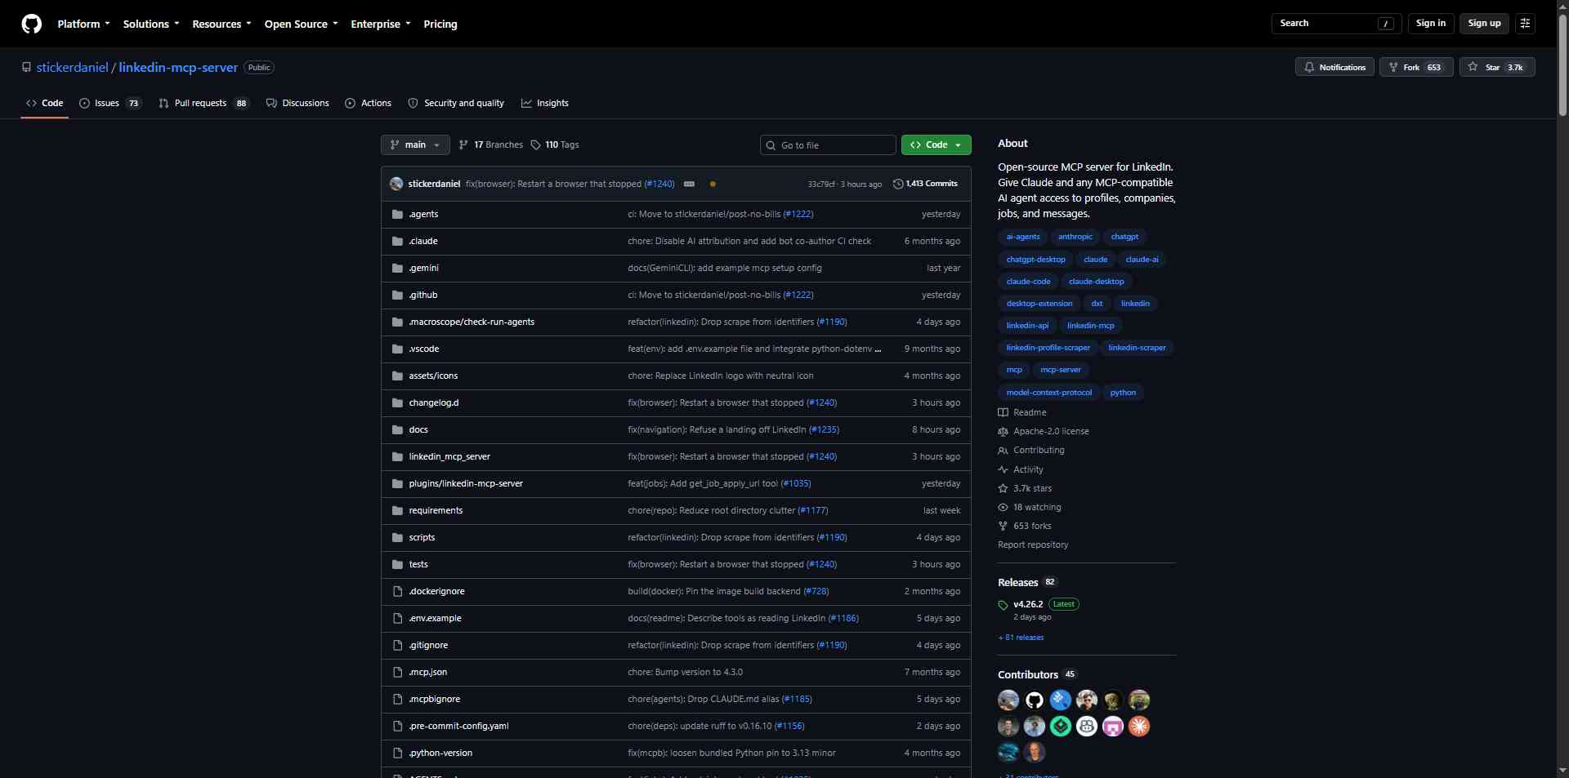Expand the Resources menu

(221, 24)
